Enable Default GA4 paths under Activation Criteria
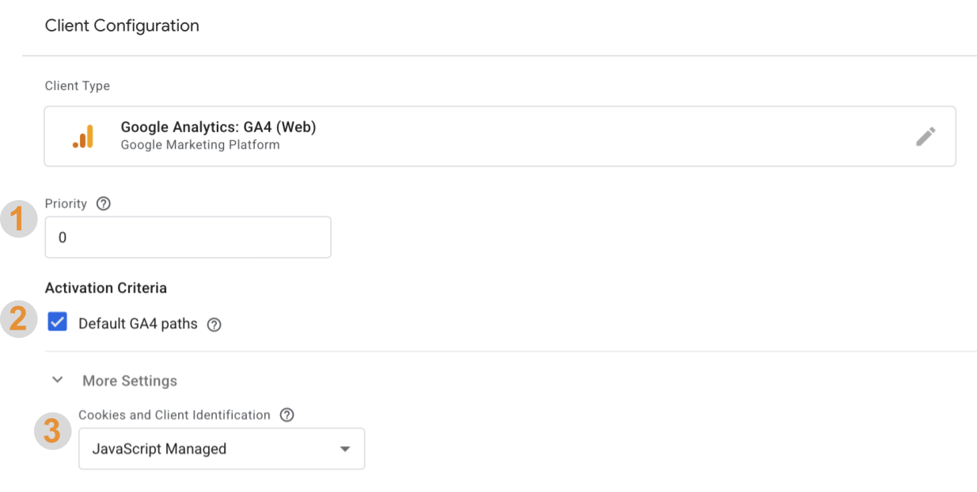Screen dimensions: 977x492 pyautogui.click(x=57, y=322)
